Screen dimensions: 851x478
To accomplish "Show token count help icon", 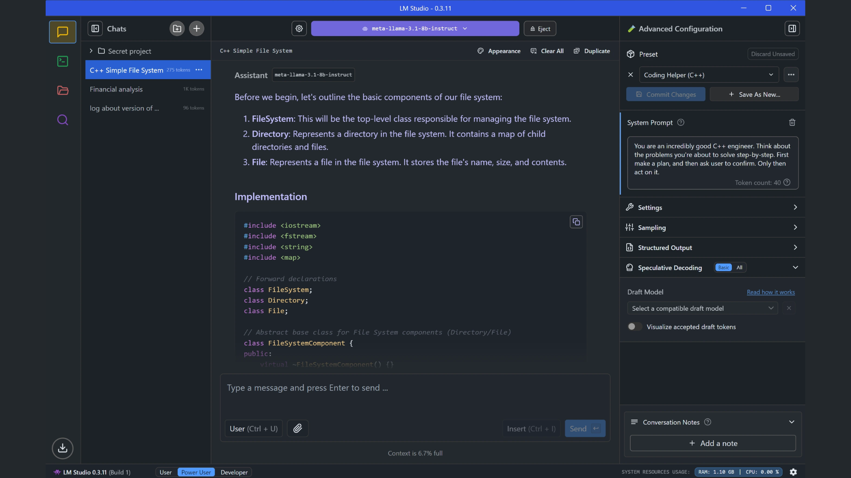I will pyautogui.click(x=787, y=182).
